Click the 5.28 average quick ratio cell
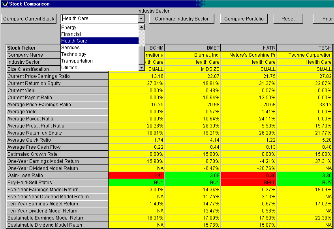 [x=305, y=140]
